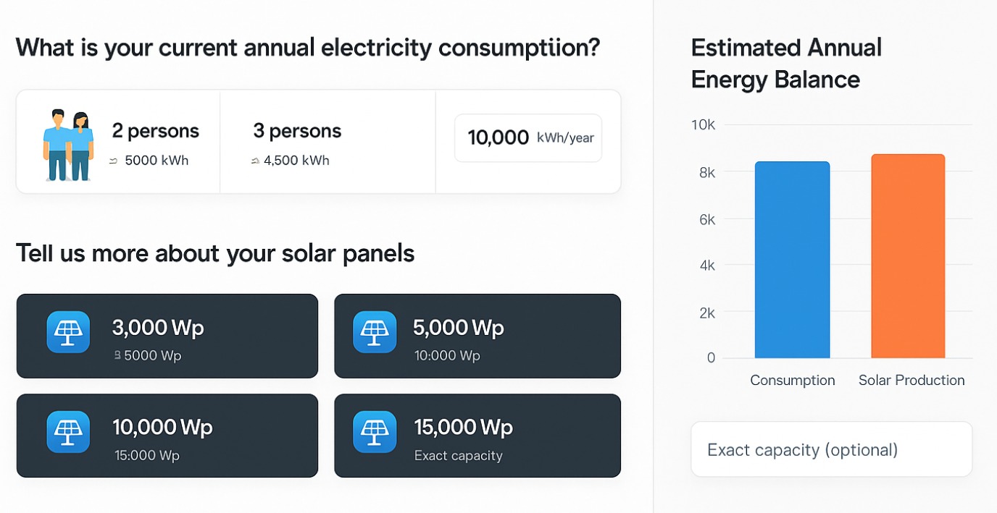The height and width of the screenshot is (513, 997).
Task: Click the solar panel icon beside 15,000 Wp
Action: [375, 432]
